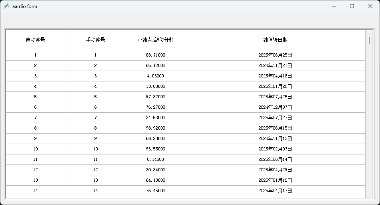Select cell 97.82000
The width and height of the screenshot is (380, 205).
pos(156,97)
